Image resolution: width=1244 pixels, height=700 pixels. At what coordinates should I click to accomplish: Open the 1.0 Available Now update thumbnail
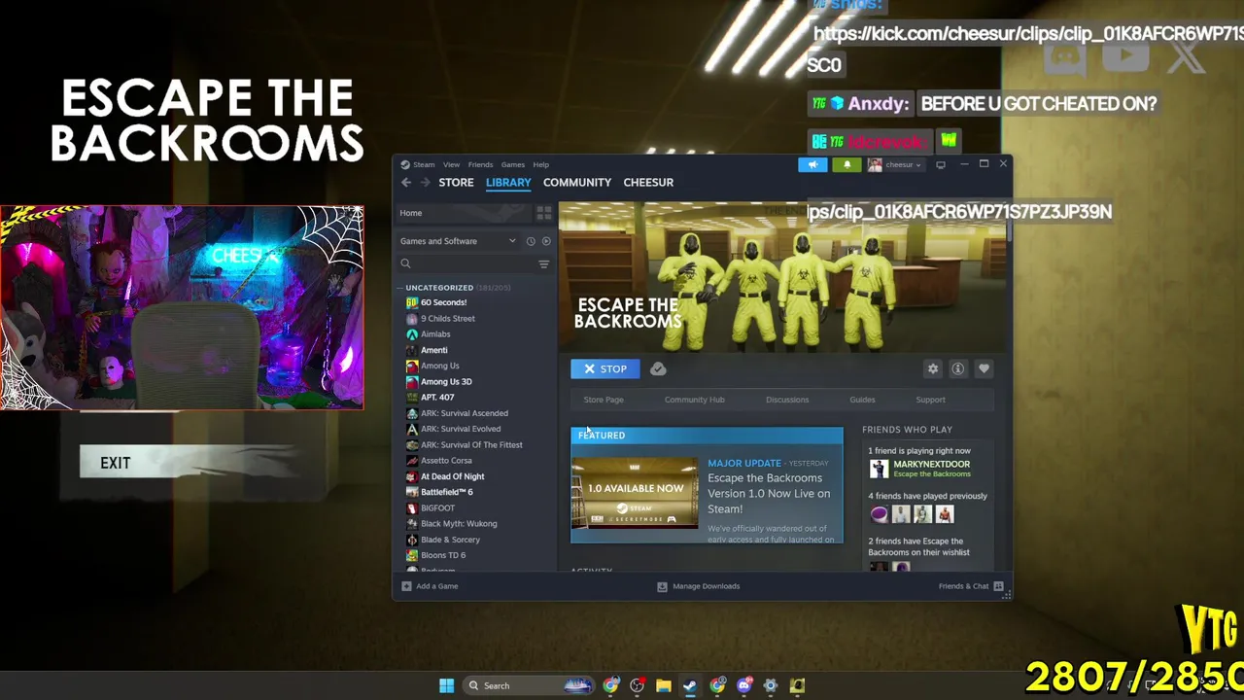(x=635, y=493)
